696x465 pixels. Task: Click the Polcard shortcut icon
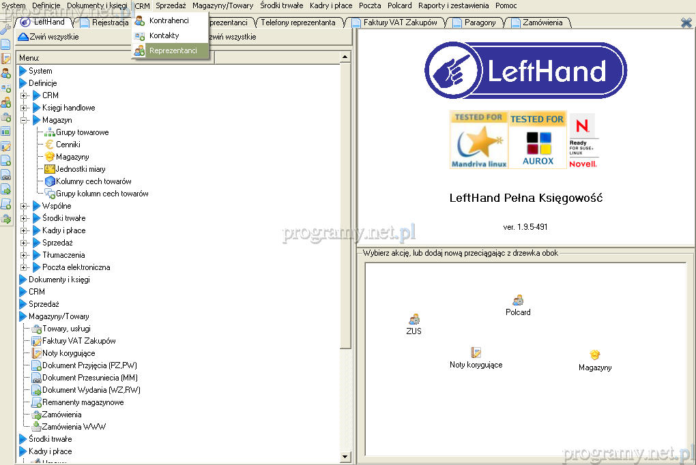click(x=518, y=300)
